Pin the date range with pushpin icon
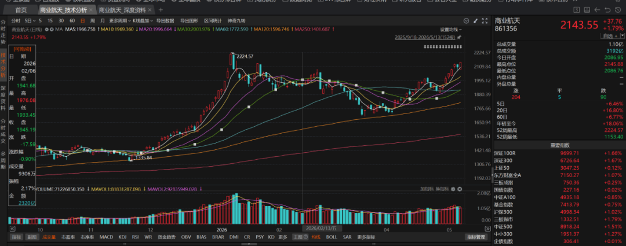Viewport: 626px width, 246px height. point(459,38)
